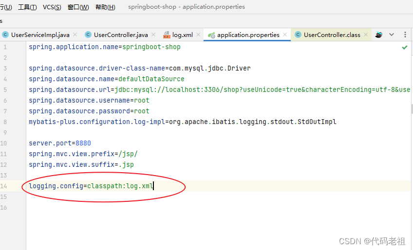This screenshot has width=413, height=250.
Task: Close the UserServiceImpl.java tab
Action: coord(75,35)
